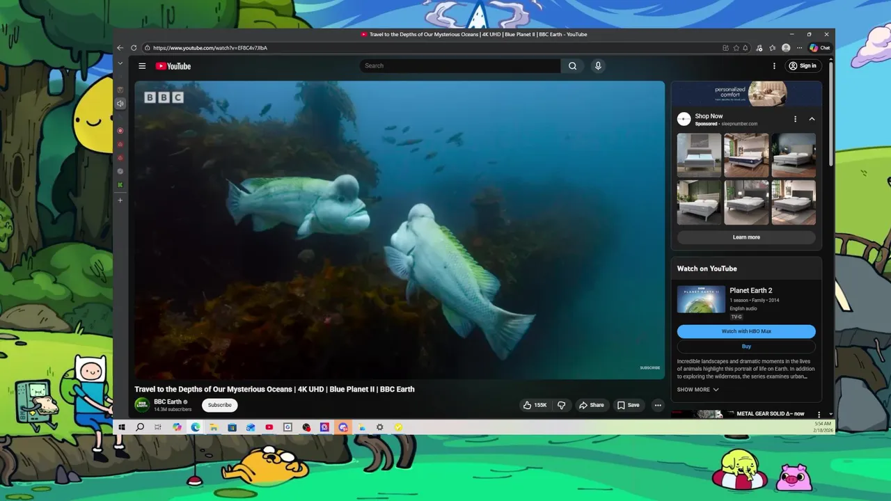Click the video player to pause
Screen dimensions: 891x501
(400, 230)
